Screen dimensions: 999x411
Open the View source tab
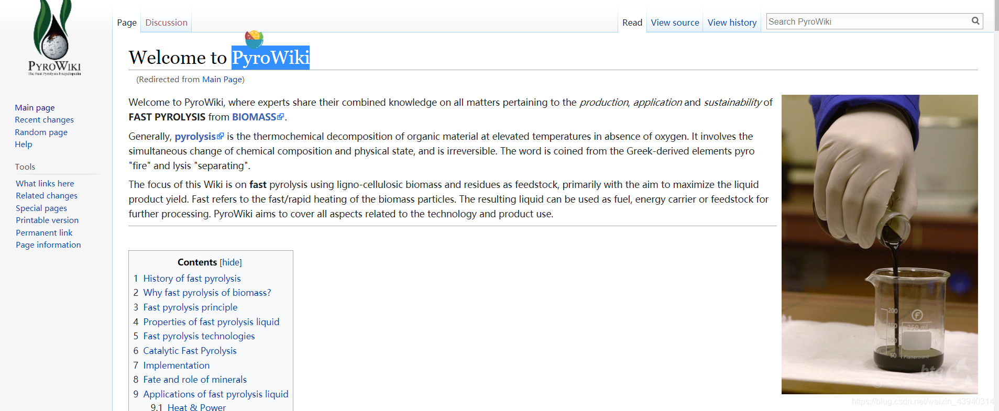(675, 23)
